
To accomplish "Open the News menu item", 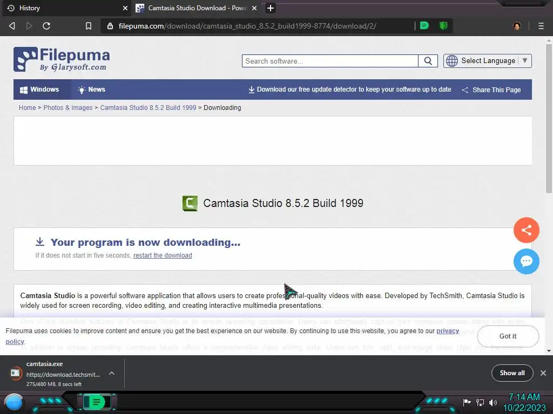I will [91, 89].
